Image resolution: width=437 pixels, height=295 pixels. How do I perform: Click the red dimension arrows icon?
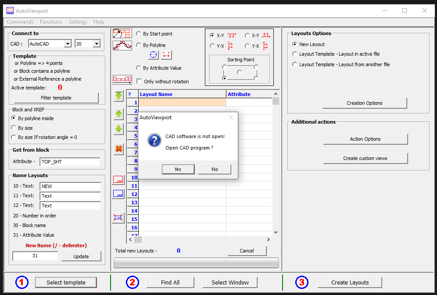point(167,55)
